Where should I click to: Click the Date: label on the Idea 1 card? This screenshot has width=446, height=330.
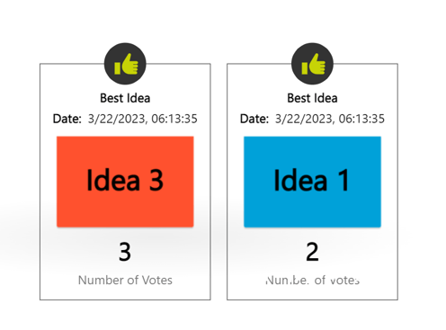tap(254, 119)
